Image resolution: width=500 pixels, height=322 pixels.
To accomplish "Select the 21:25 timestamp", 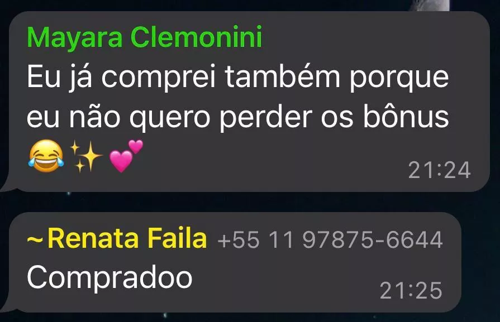I will tap(411, 290).
